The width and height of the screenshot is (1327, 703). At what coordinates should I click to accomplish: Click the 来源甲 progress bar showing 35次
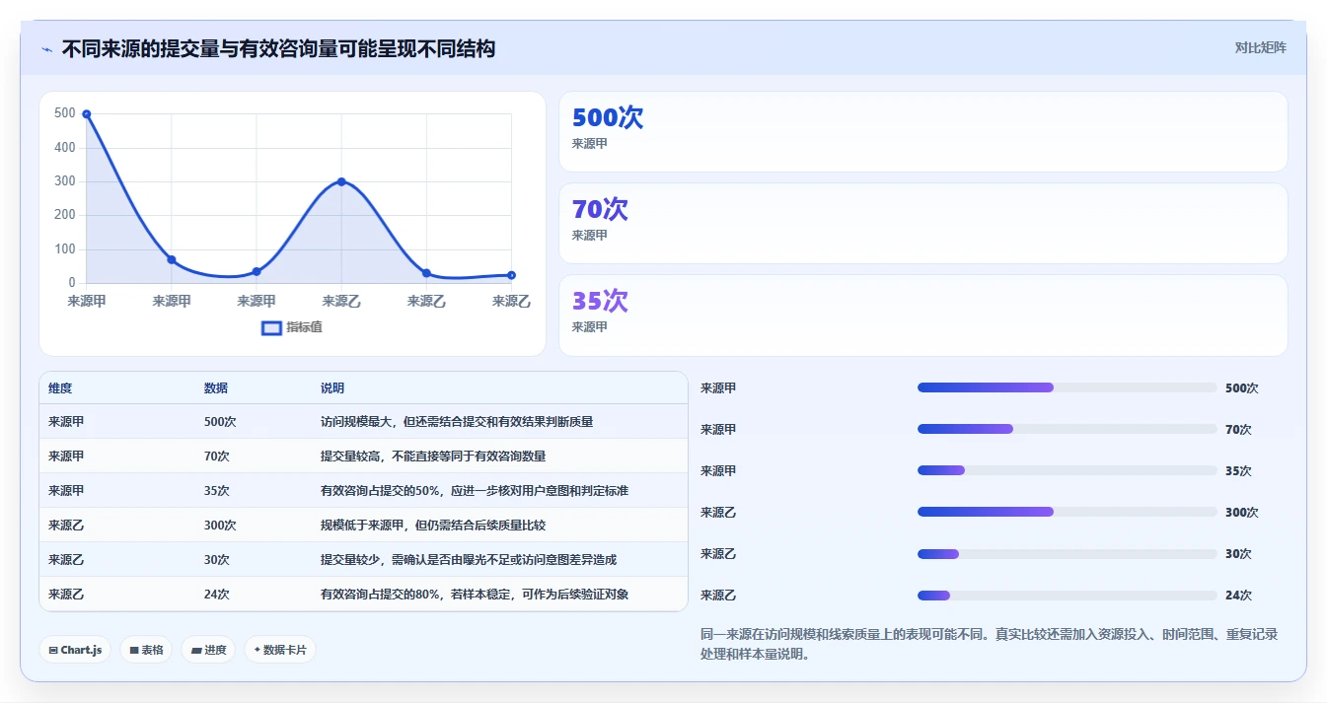point(1067,471)
